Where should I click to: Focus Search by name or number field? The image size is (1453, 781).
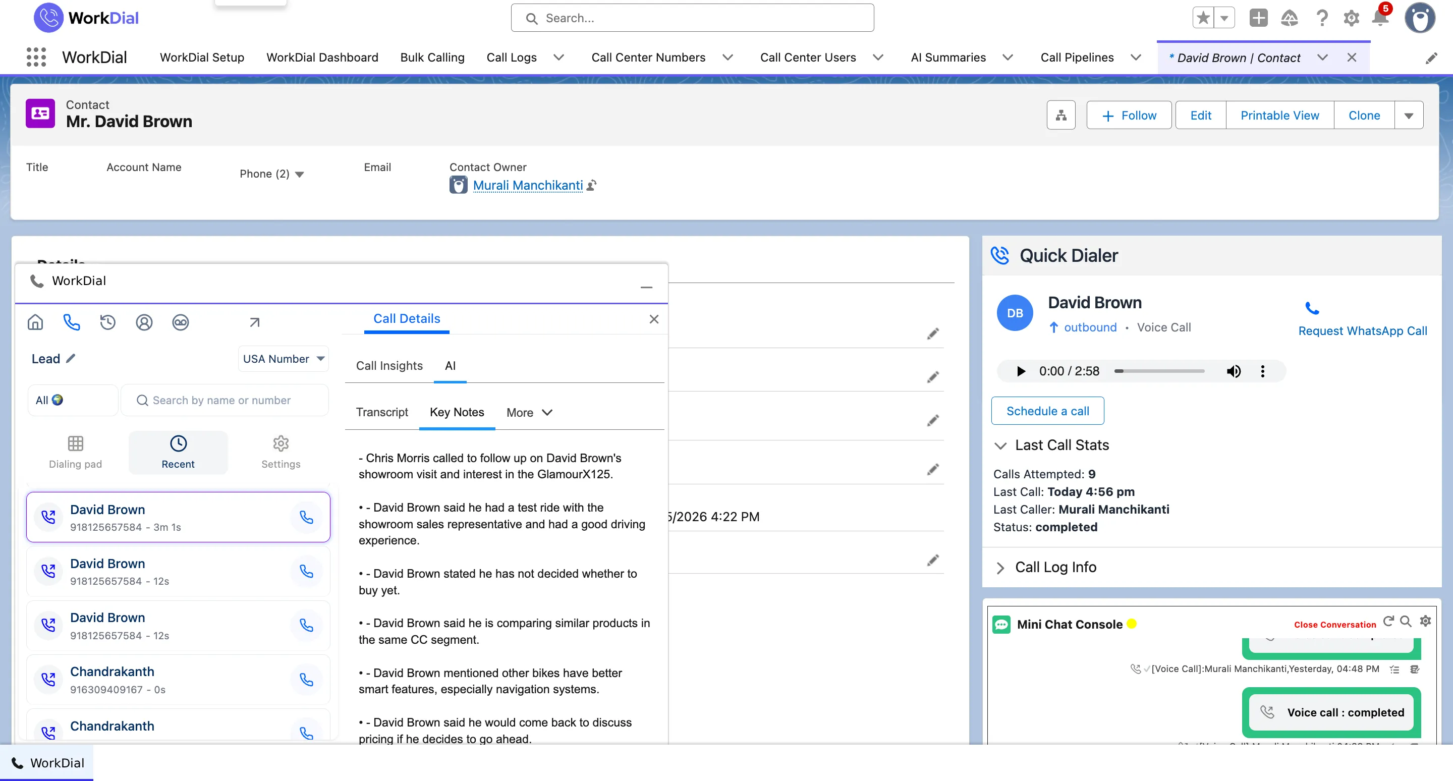(225, 400)
